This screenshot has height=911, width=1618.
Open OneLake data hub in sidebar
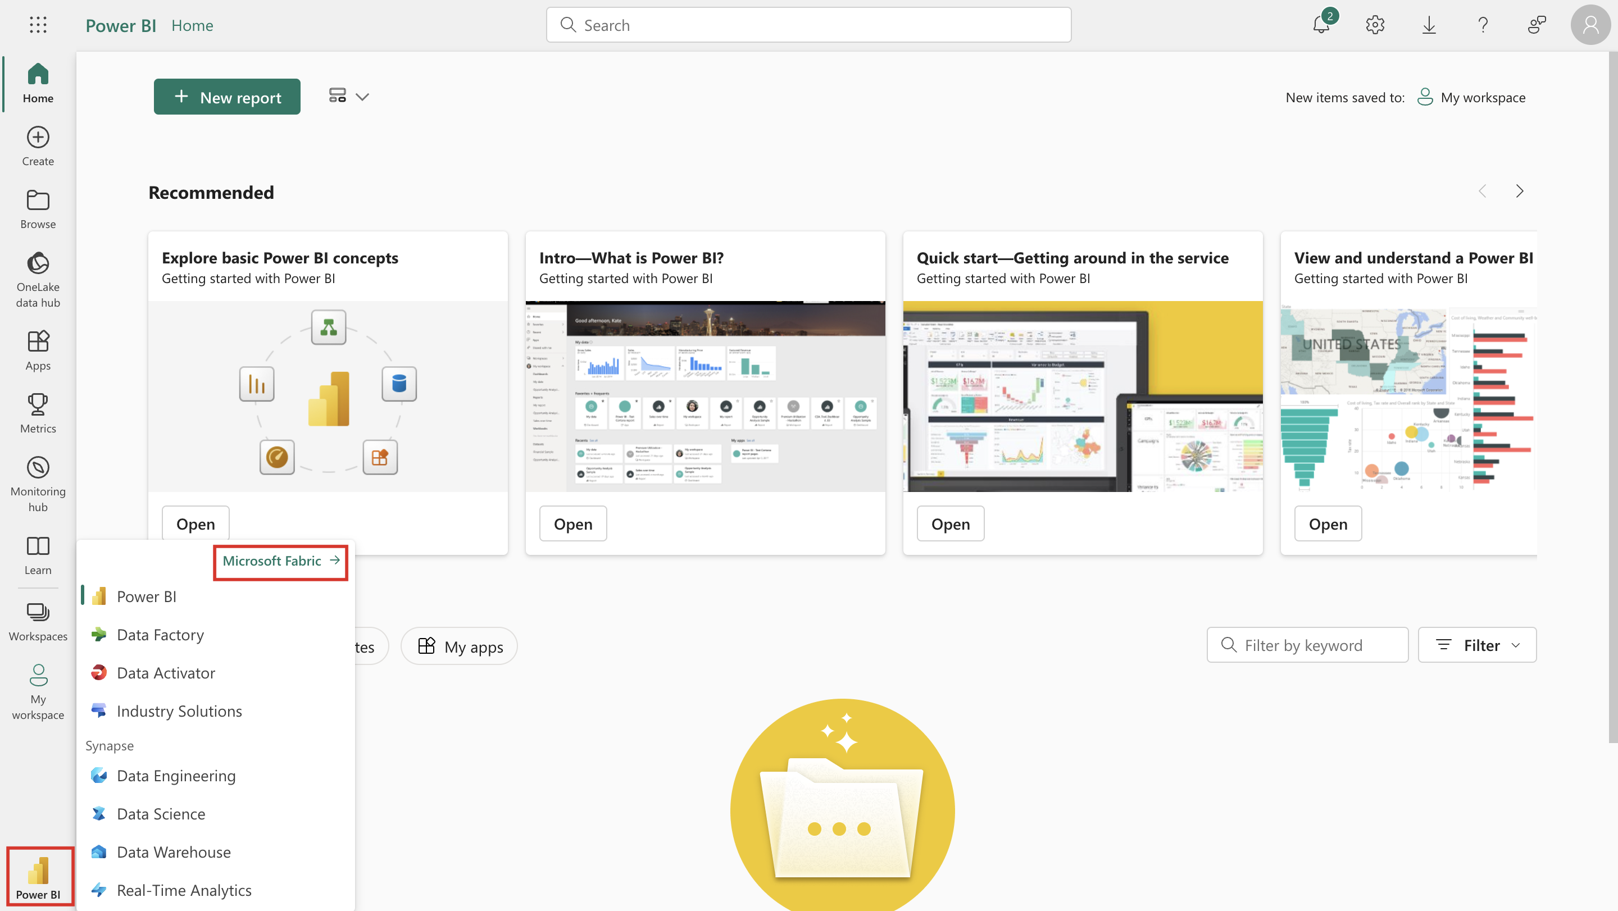[x=38, y=280]
